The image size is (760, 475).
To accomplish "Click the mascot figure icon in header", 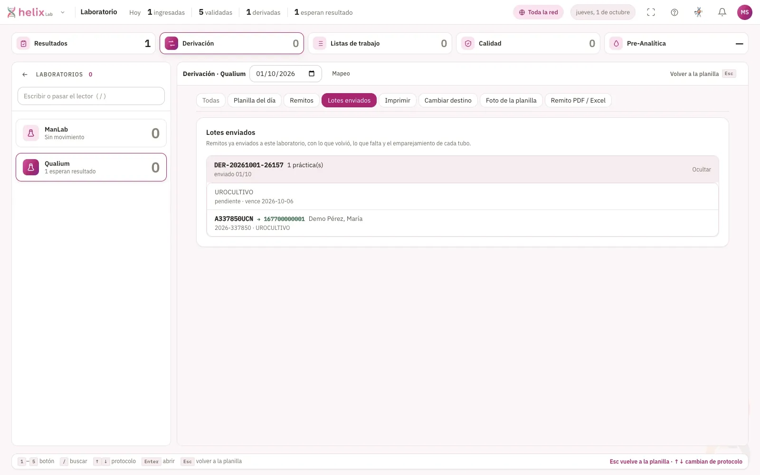I will pyautogui.click(x=698, y=12).
